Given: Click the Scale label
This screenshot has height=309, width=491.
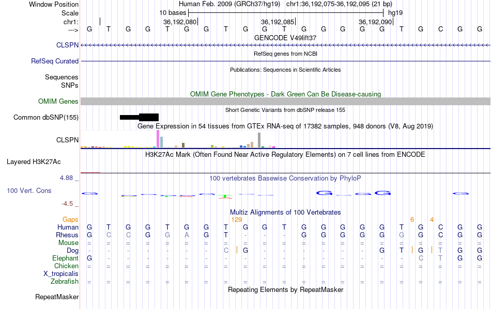Looking at the screenshot, I should [x=70, y=13].
